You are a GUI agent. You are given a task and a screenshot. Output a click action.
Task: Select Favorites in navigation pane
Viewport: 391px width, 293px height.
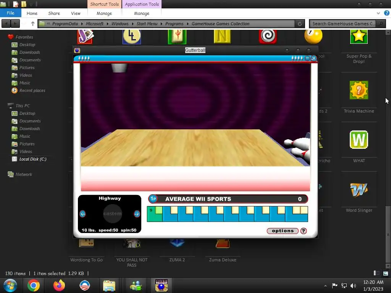point(24,37)
